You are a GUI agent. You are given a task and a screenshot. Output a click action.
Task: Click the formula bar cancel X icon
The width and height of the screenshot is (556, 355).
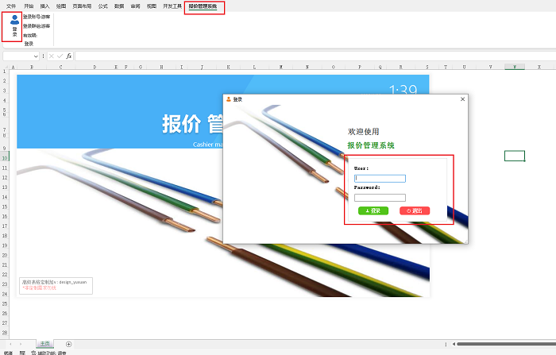[x=52, y=56]
